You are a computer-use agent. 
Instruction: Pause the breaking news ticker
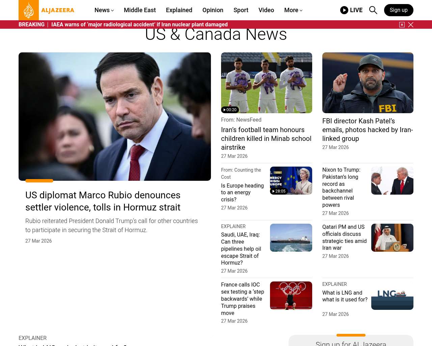click(402, 25)
